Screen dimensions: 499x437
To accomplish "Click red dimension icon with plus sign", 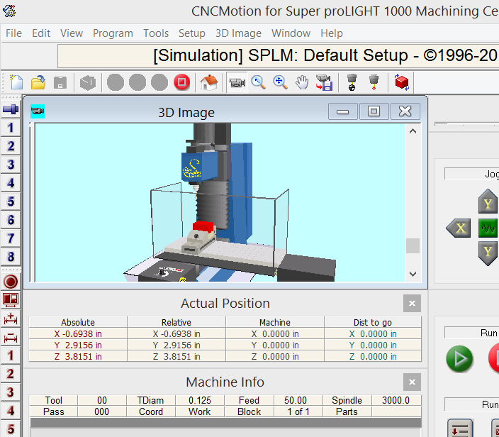I will (x=11, y=319).
